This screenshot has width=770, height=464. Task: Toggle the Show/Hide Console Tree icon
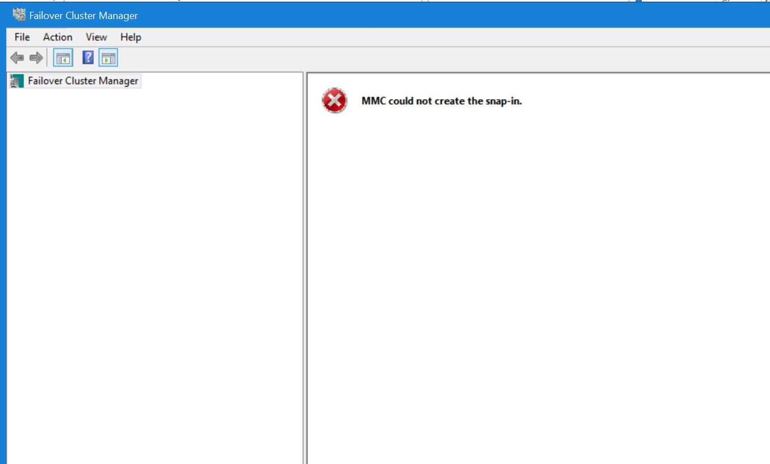pyautogui.click(x=63, y=58)
